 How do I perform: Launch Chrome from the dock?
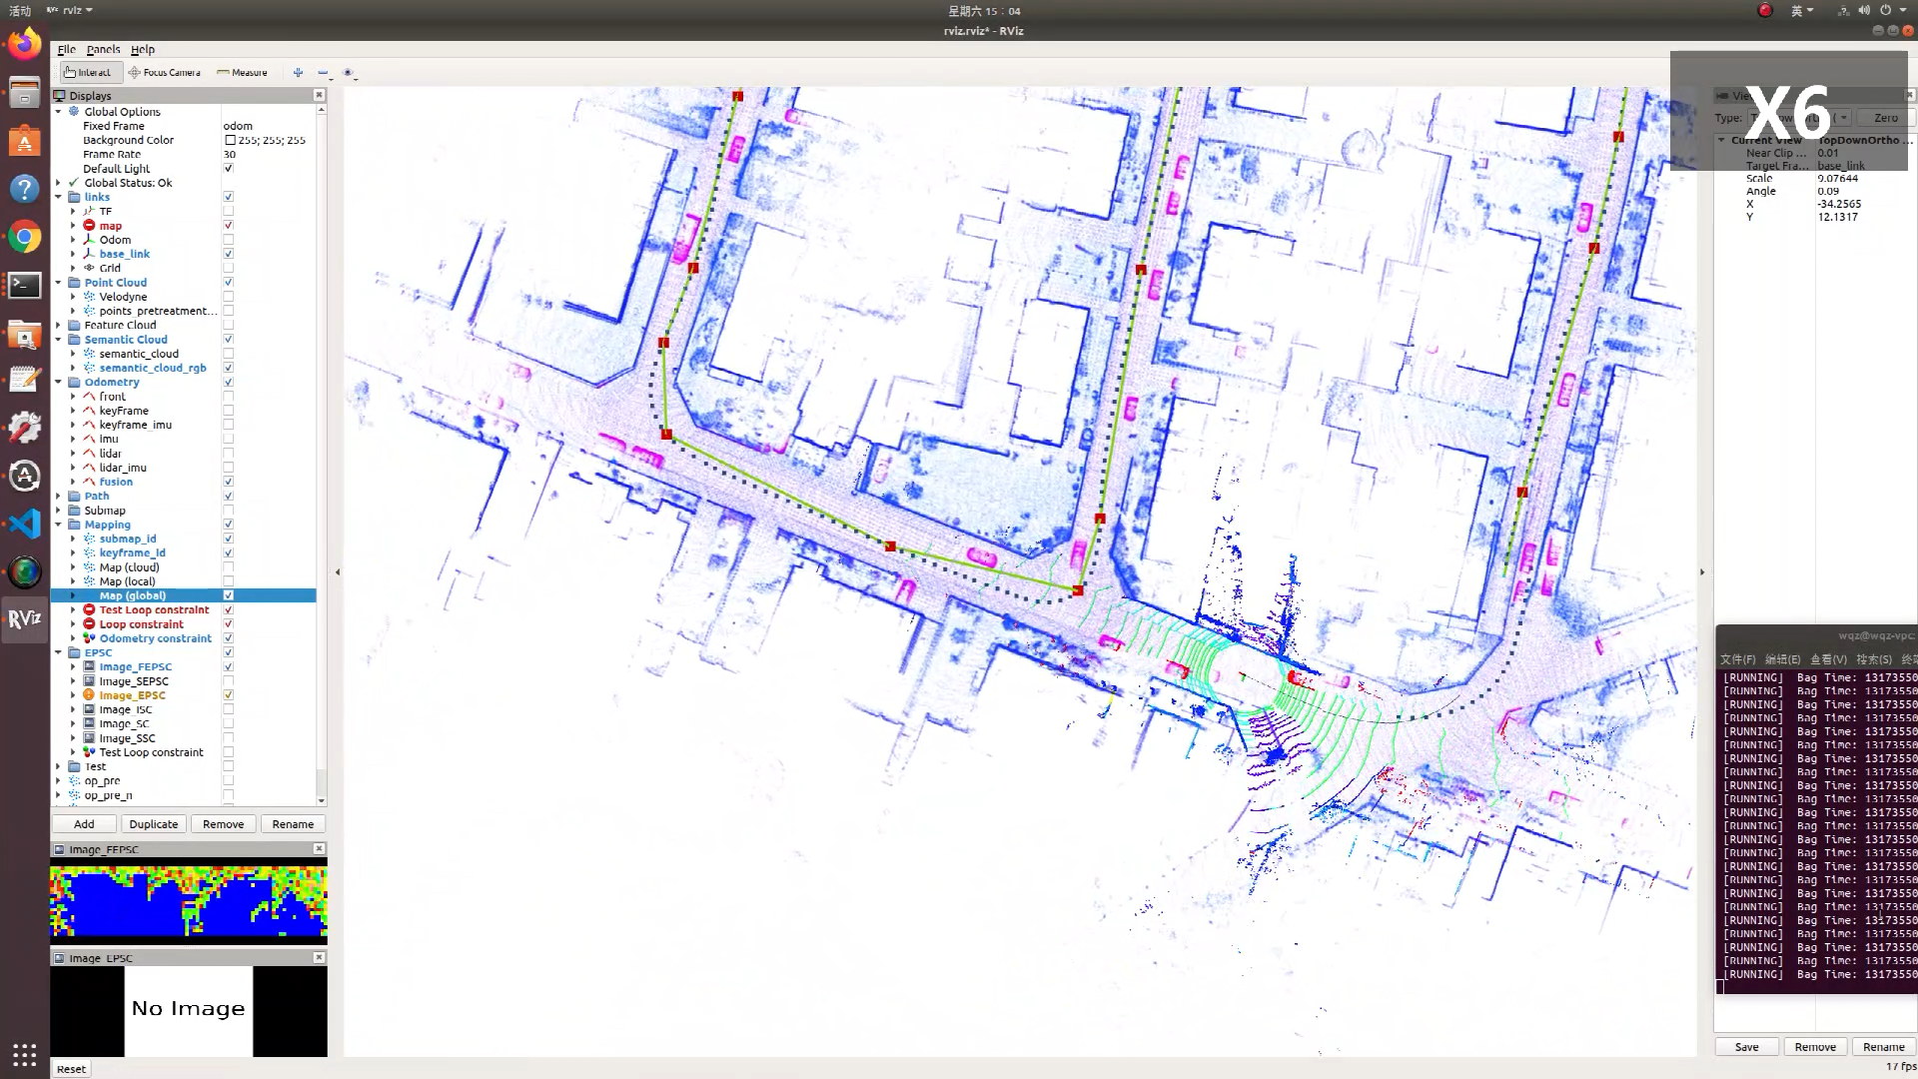[24, 238]
